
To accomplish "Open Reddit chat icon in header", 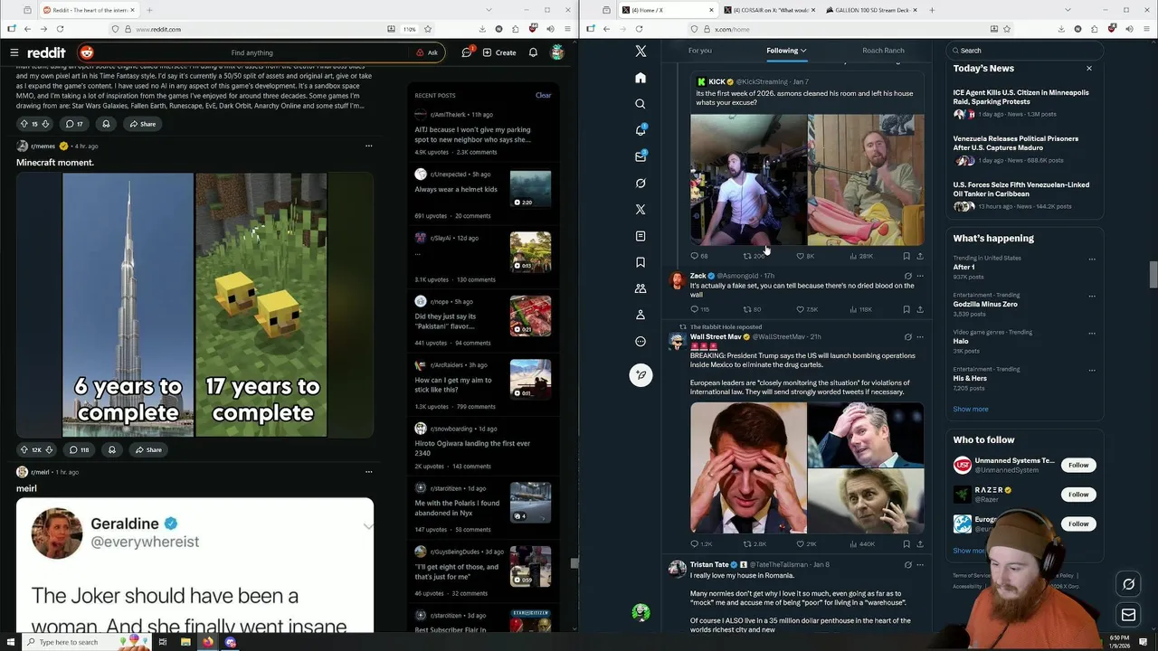I will pyautogui.click(x=467, y=52).
